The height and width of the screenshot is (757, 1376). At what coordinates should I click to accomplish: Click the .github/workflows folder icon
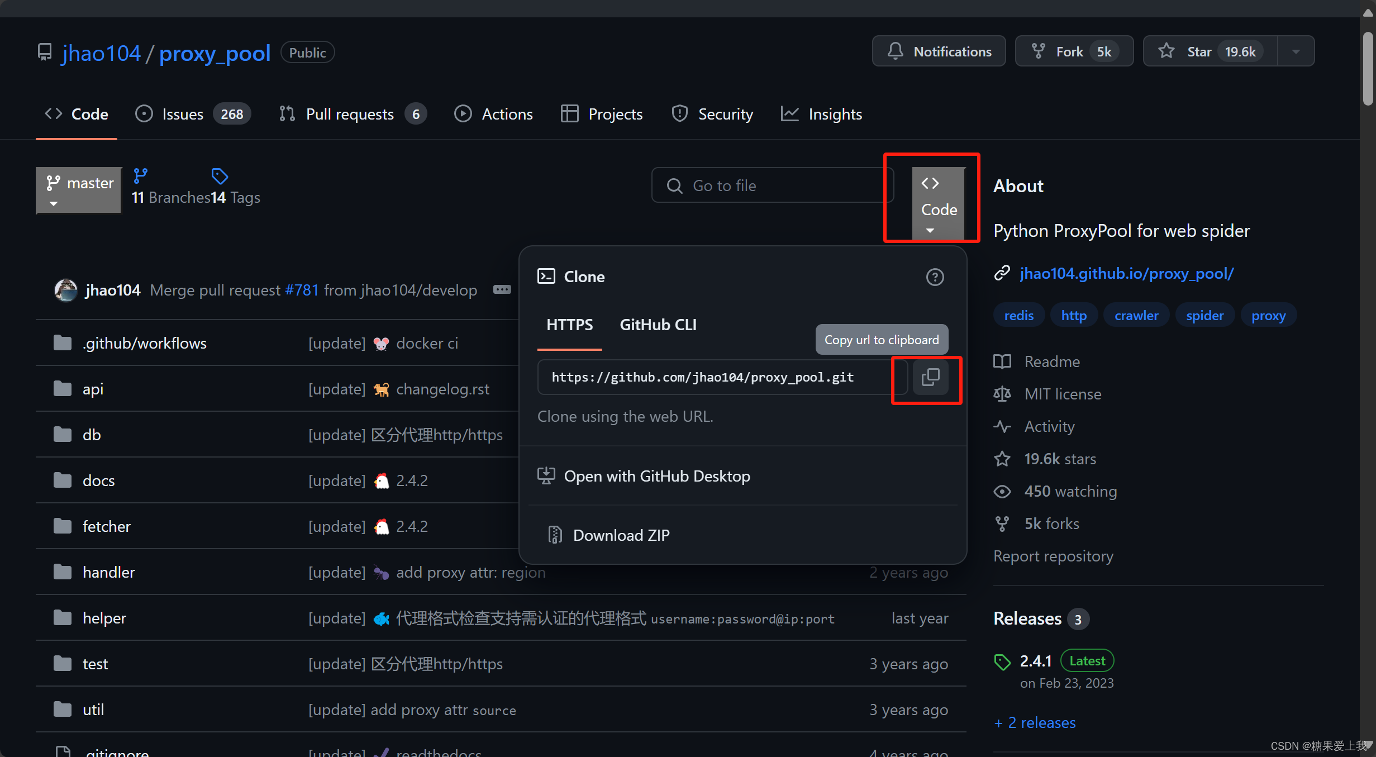click(63, 342)
